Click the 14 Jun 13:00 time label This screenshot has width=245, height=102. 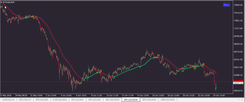click(143, 95)
